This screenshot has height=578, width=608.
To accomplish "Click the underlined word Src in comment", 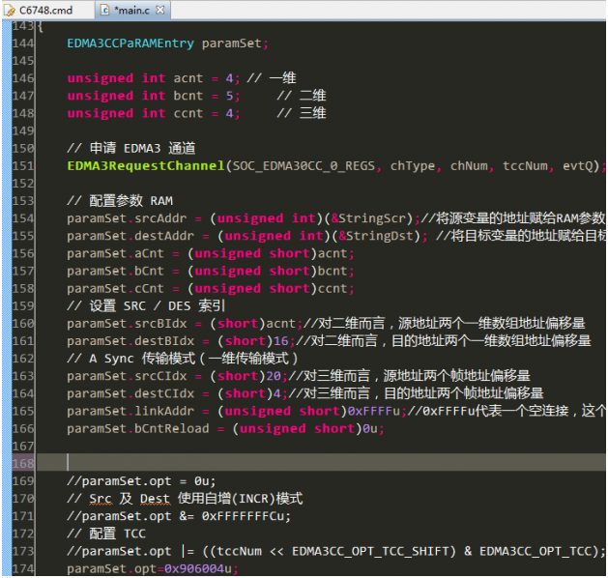I will click(101, 499).
